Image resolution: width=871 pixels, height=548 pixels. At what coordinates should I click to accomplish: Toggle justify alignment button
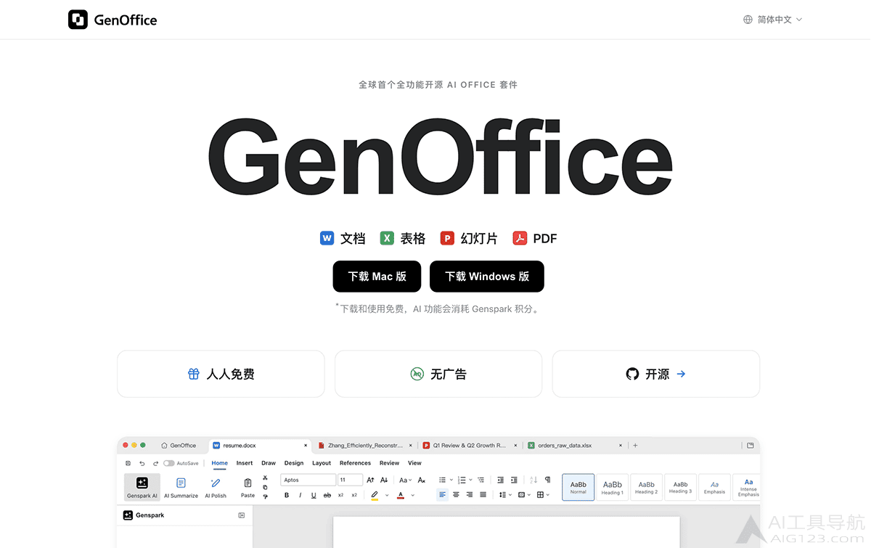[x=483, y=494]
